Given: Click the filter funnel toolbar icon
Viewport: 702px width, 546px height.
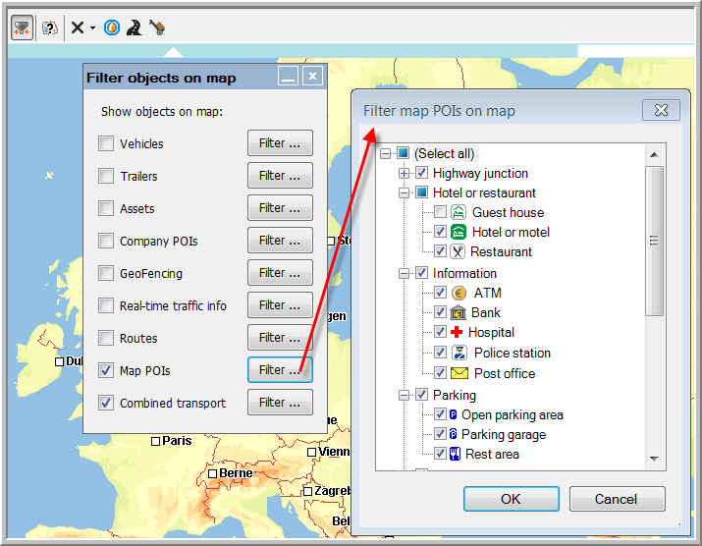Looking at the screenshot, I should [x=22, y=27].
